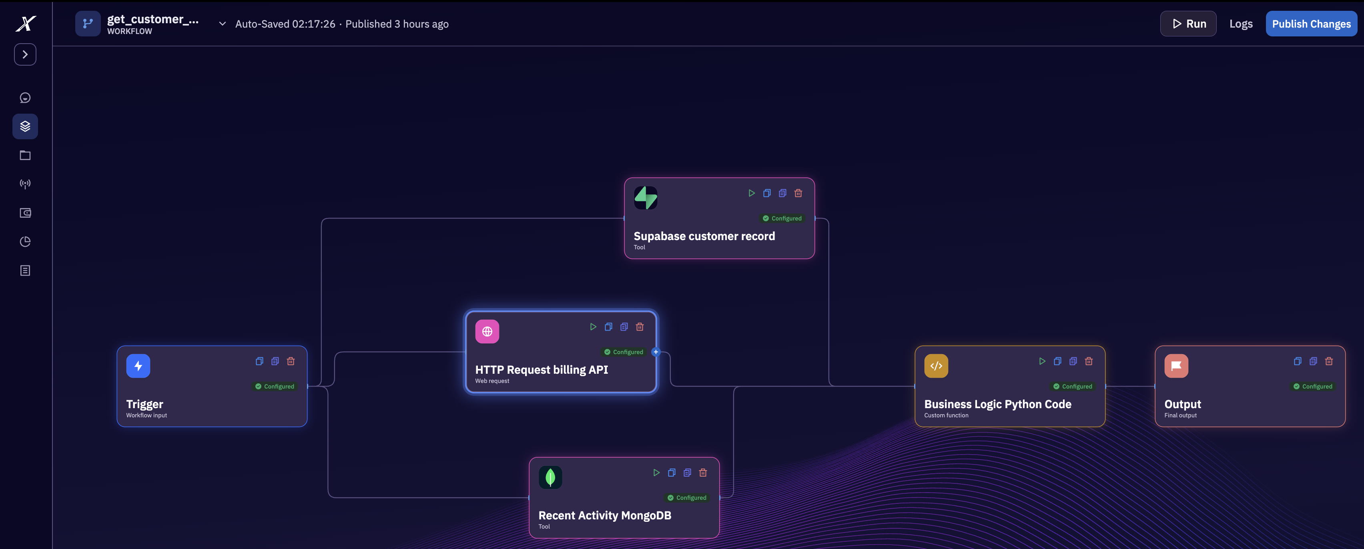Open the Logs link
The image size is (1364, 549).
pyautogui.click(x=1241, y=24)
